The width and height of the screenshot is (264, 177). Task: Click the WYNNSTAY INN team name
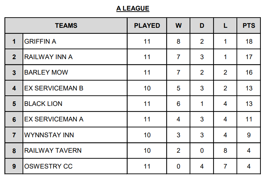point(49,135)
